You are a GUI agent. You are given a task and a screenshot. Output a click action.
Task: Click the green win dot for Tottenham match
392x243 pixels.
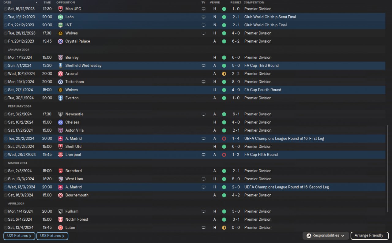pyautogui.click(x=224, y=82)
